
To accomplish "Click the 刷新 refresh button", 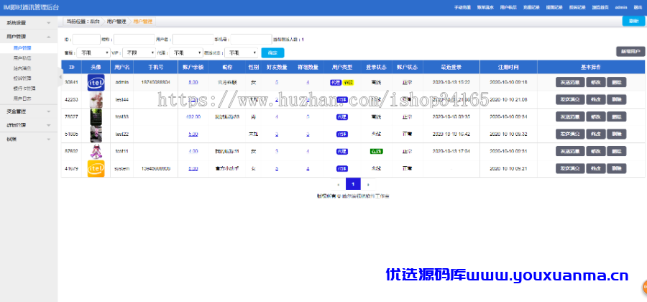I will coord(633,21).
